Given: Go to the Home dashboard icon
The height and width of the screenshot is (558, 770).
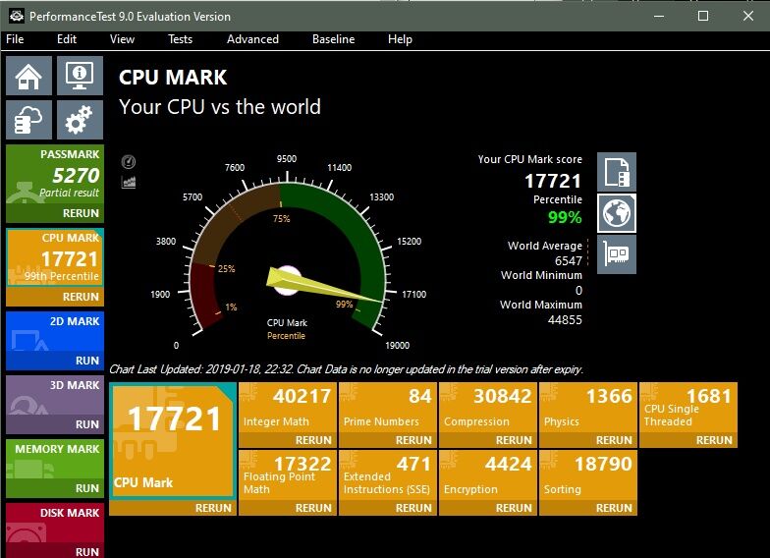Looking at the screenshot, I should [x=29, y=76].
